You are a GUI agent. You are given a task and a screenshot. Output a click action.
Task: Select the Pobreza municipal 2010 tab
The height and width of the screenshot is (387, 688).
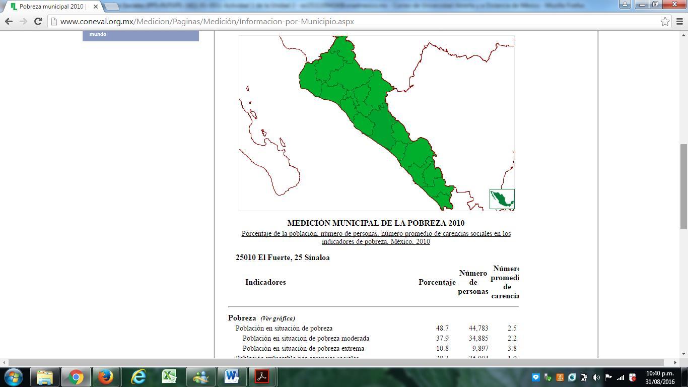coord(50,7)
